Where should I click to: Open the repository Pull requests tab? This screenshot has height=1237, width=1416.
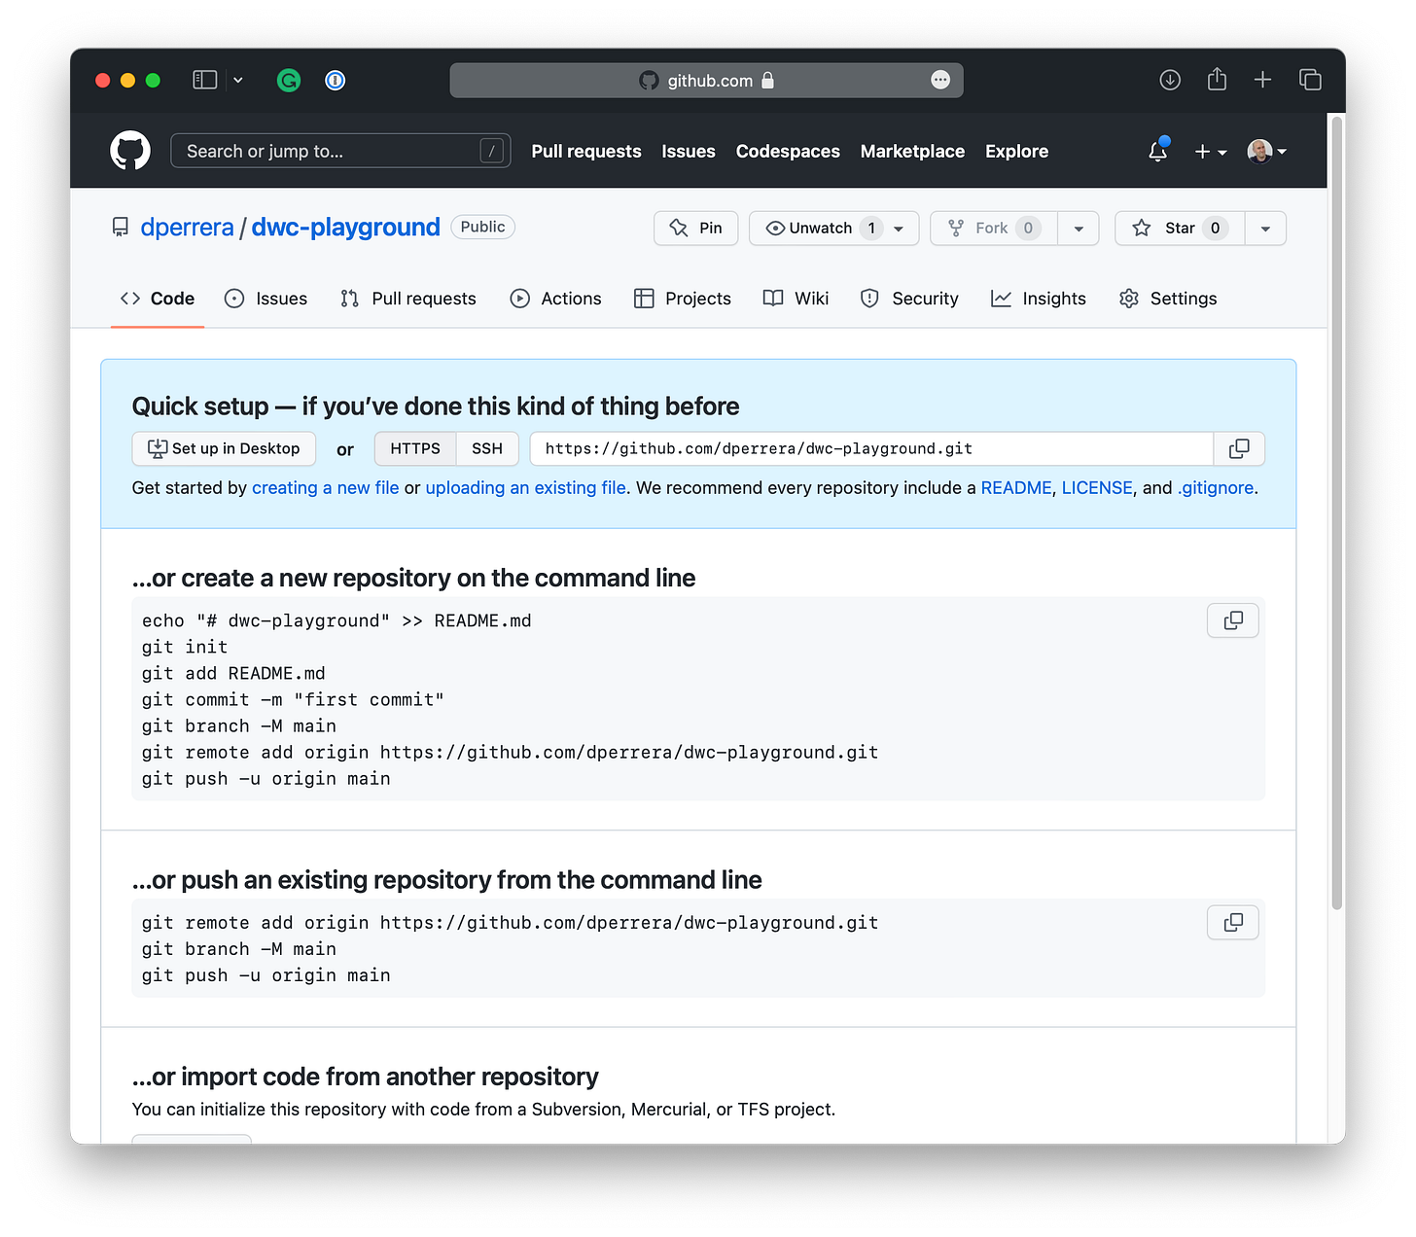tap(408, 299)
